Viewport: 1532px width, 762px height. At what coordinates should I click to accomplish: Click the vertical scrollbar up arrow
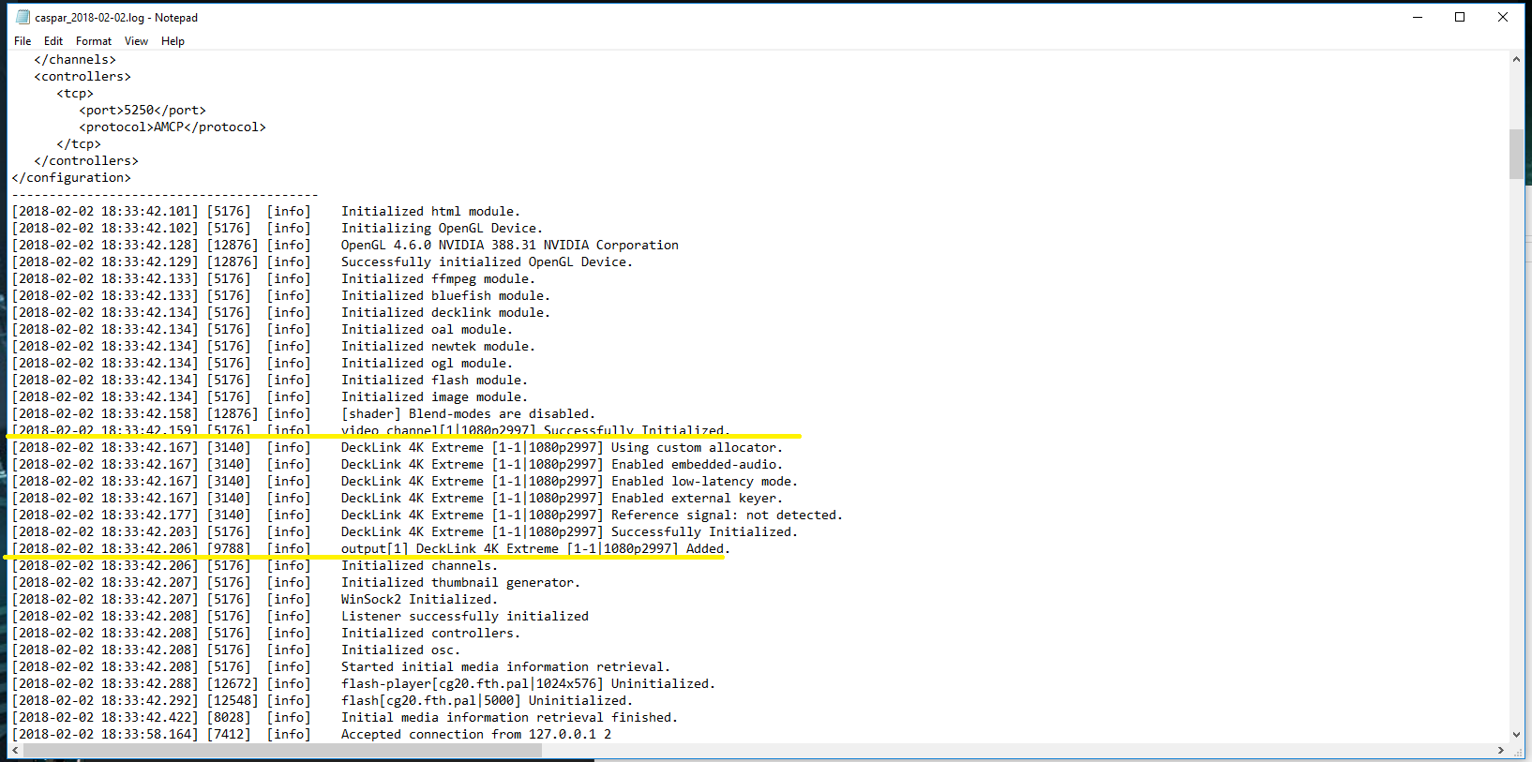(1516, 59)
